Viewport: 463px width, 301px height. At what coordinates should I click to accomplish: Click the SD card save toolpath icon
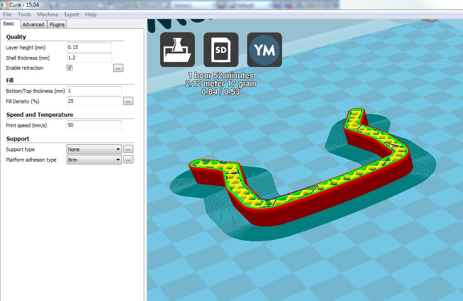click(221, 50)
